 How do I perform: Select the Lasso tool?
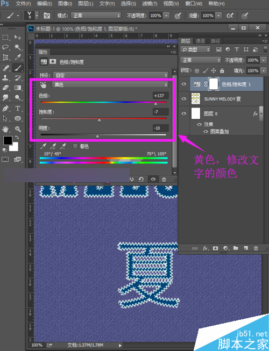click(5, 47)
